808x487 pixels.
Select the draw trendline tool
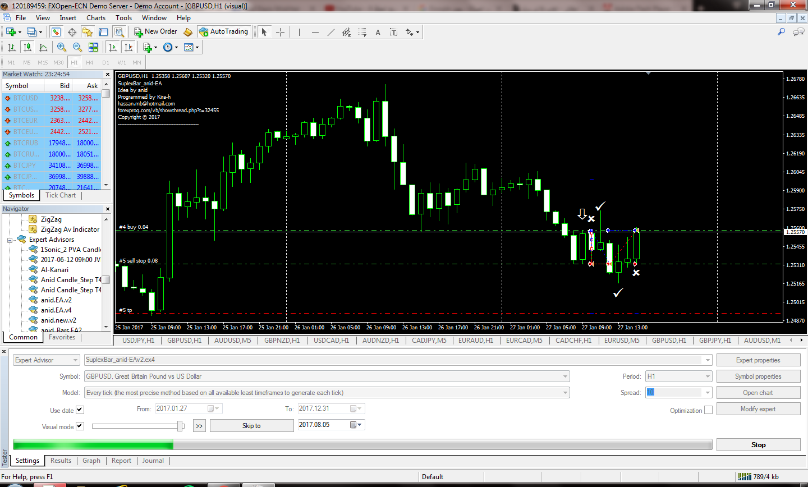pos(331,32)
